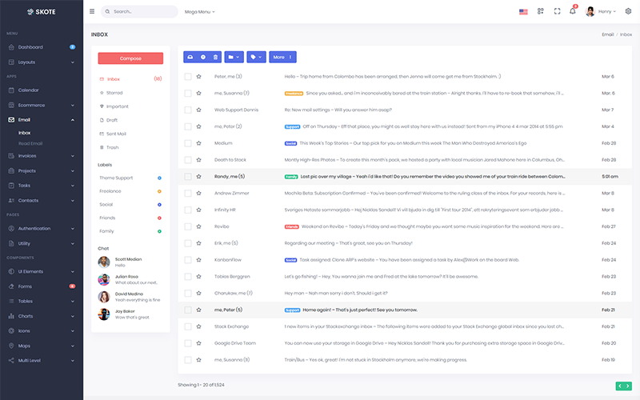Click the More button in toolbar

pos(282,58)
